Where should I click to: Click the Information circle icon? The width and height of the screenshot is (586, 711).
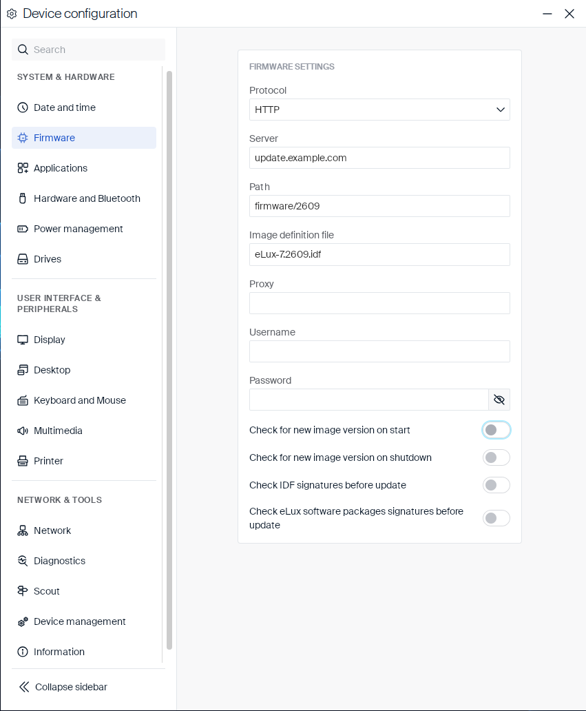coord(23,652)
